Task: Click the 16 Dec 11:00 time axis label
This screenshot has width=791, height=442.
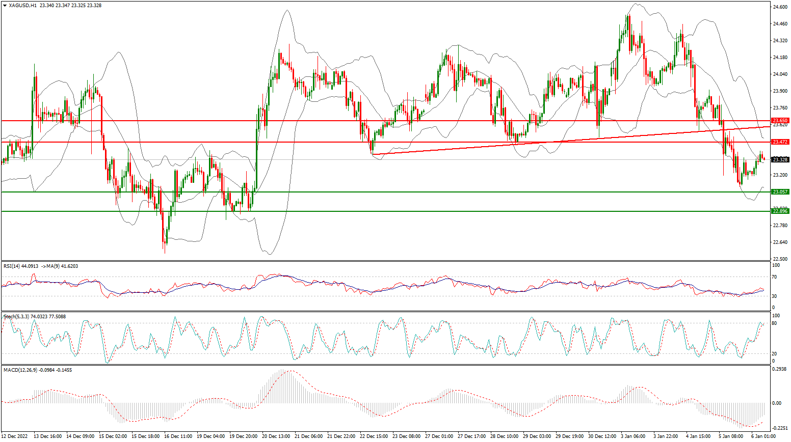Action: [178, 436]
